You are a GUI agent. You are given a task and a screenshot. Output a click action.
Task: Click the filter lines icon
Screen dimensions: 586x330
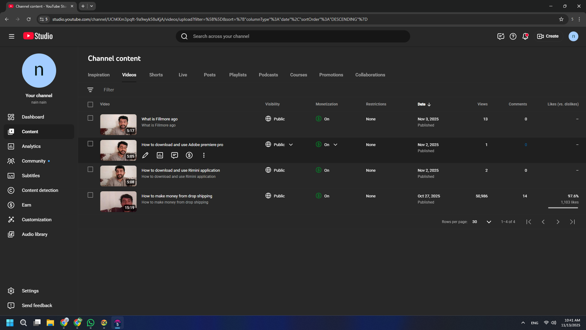tap(90, 90)
